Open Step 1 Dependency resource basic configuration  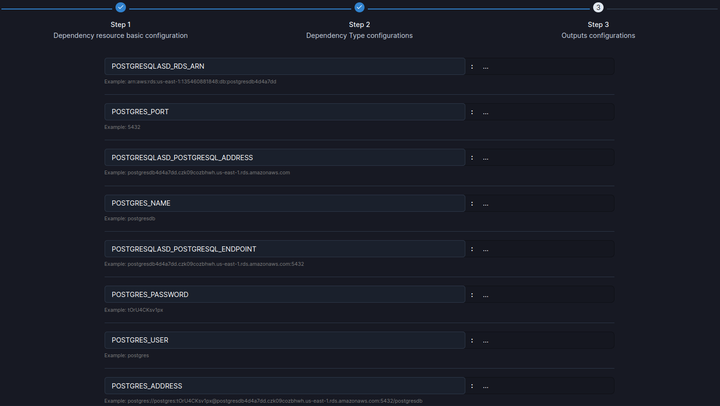click(x=121, y=30)
